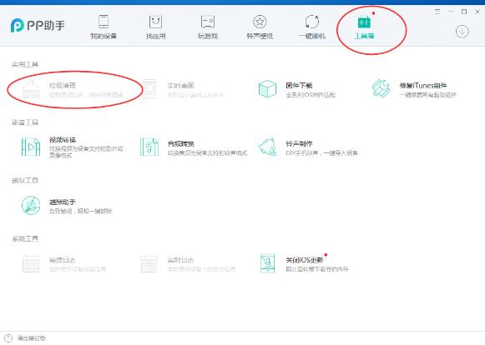
Task: Click the 越狱助手 title text
Action: point(63,202)
